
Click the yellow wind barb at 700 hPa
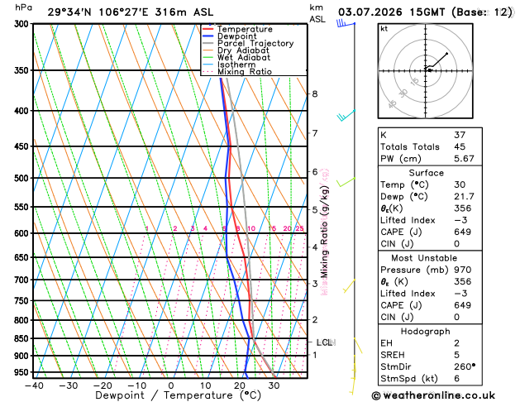pos(349,286)
